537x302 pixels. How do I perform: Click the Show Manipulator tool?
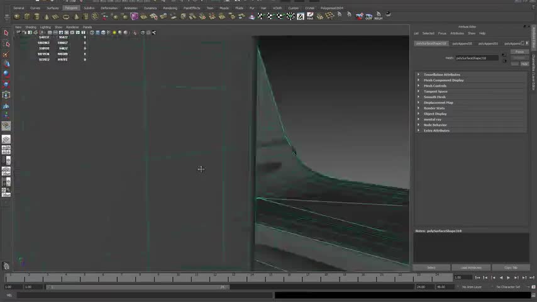[x=6, y=116]
